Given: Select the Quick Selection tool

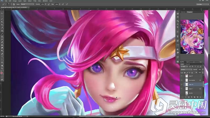Looking at the screenshot, I should pyautogui.click(x=2, y=22).
